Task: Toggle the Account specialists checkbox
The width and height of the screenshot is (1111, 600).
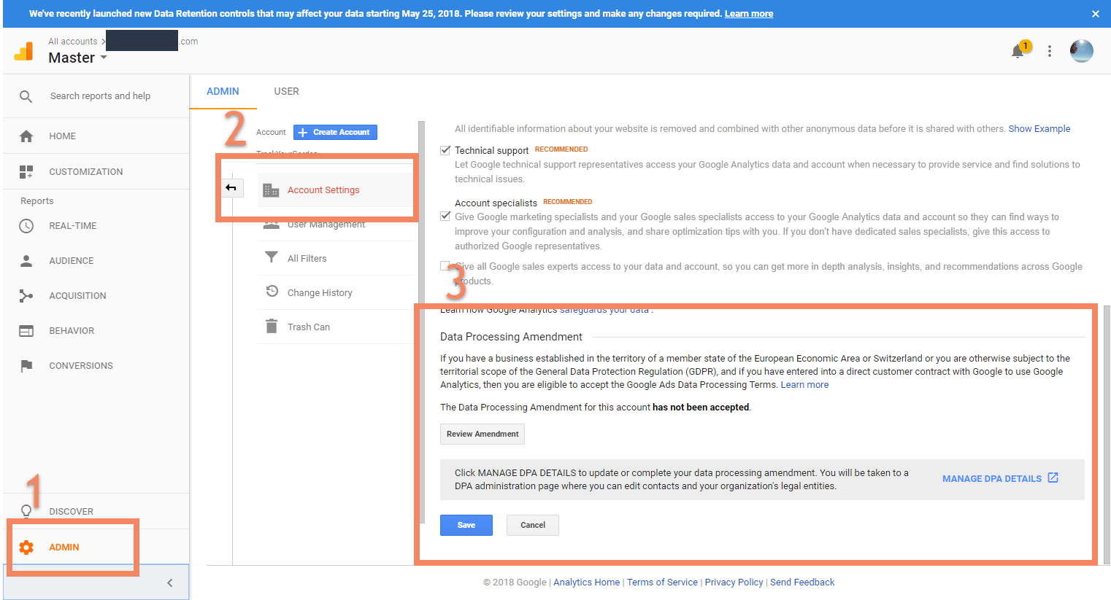Action: coord(445,217)
